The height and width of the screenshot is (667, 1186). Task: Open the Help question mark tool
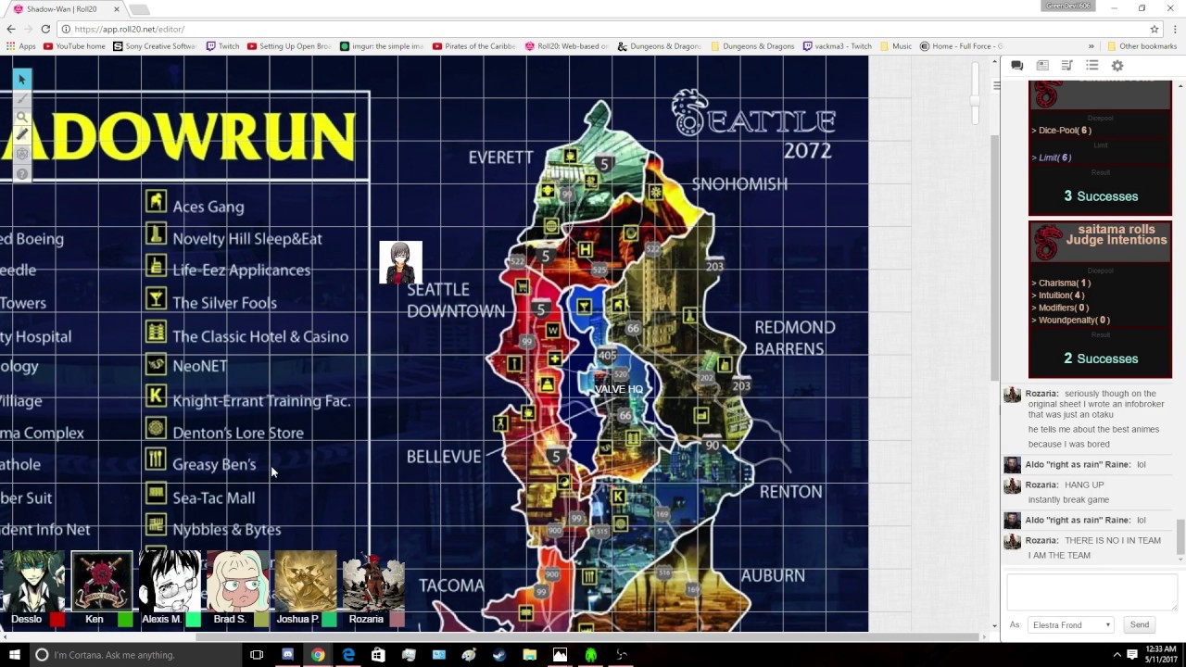[22, 173]
